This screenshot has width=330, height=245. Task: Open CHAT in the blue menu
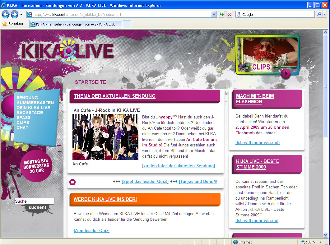click(22, 127)
